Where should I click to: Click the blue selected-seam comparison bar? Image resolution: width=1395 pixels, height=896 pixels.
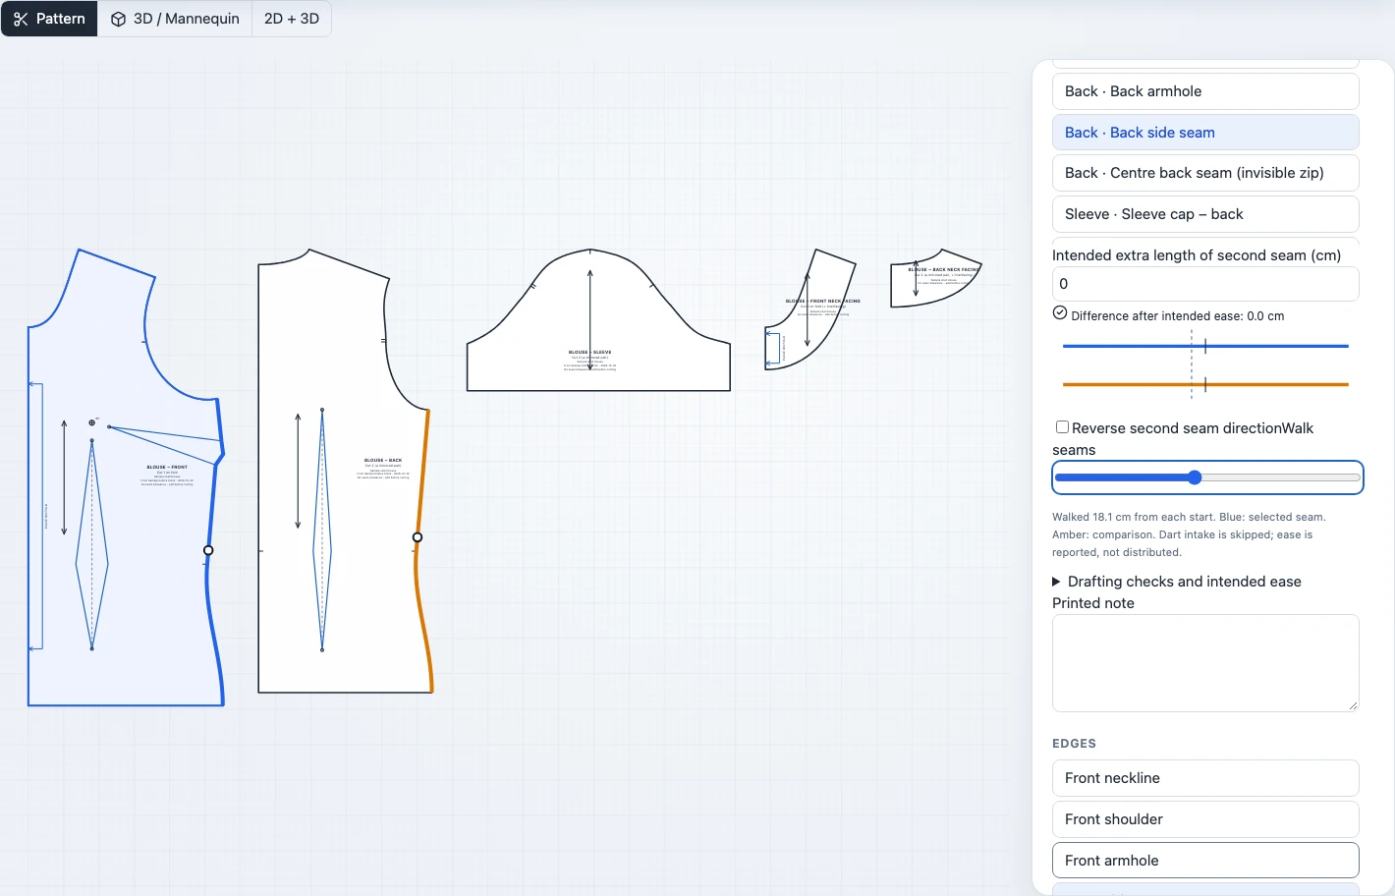tap(1205, 346)
